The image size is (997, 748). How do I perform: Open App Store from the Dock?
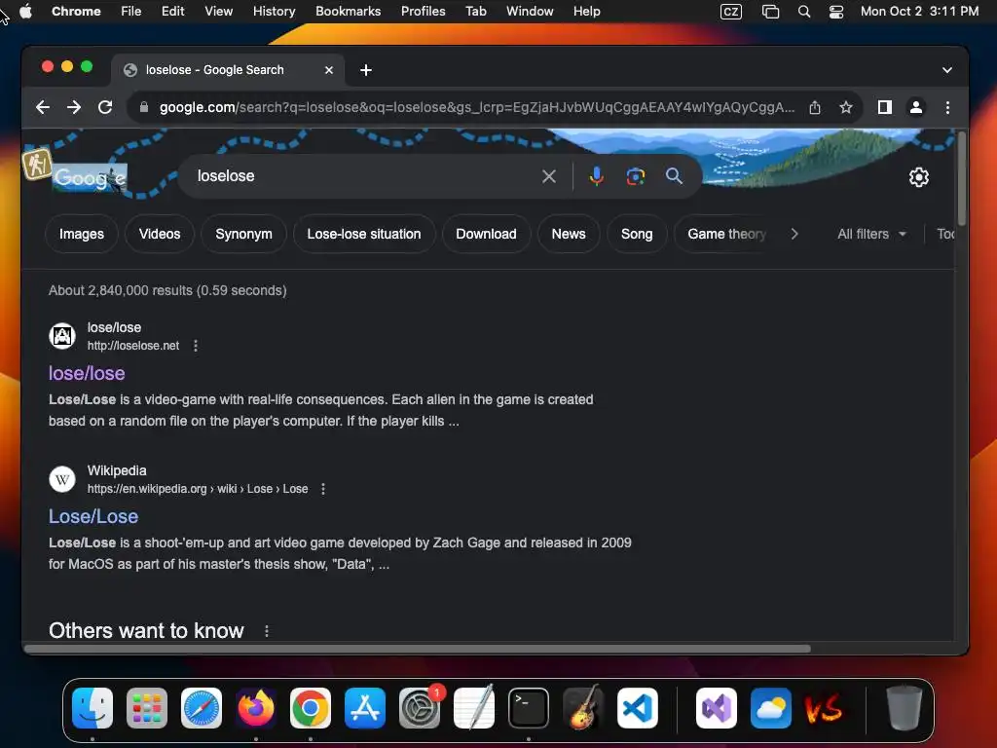tap(365, 708)
